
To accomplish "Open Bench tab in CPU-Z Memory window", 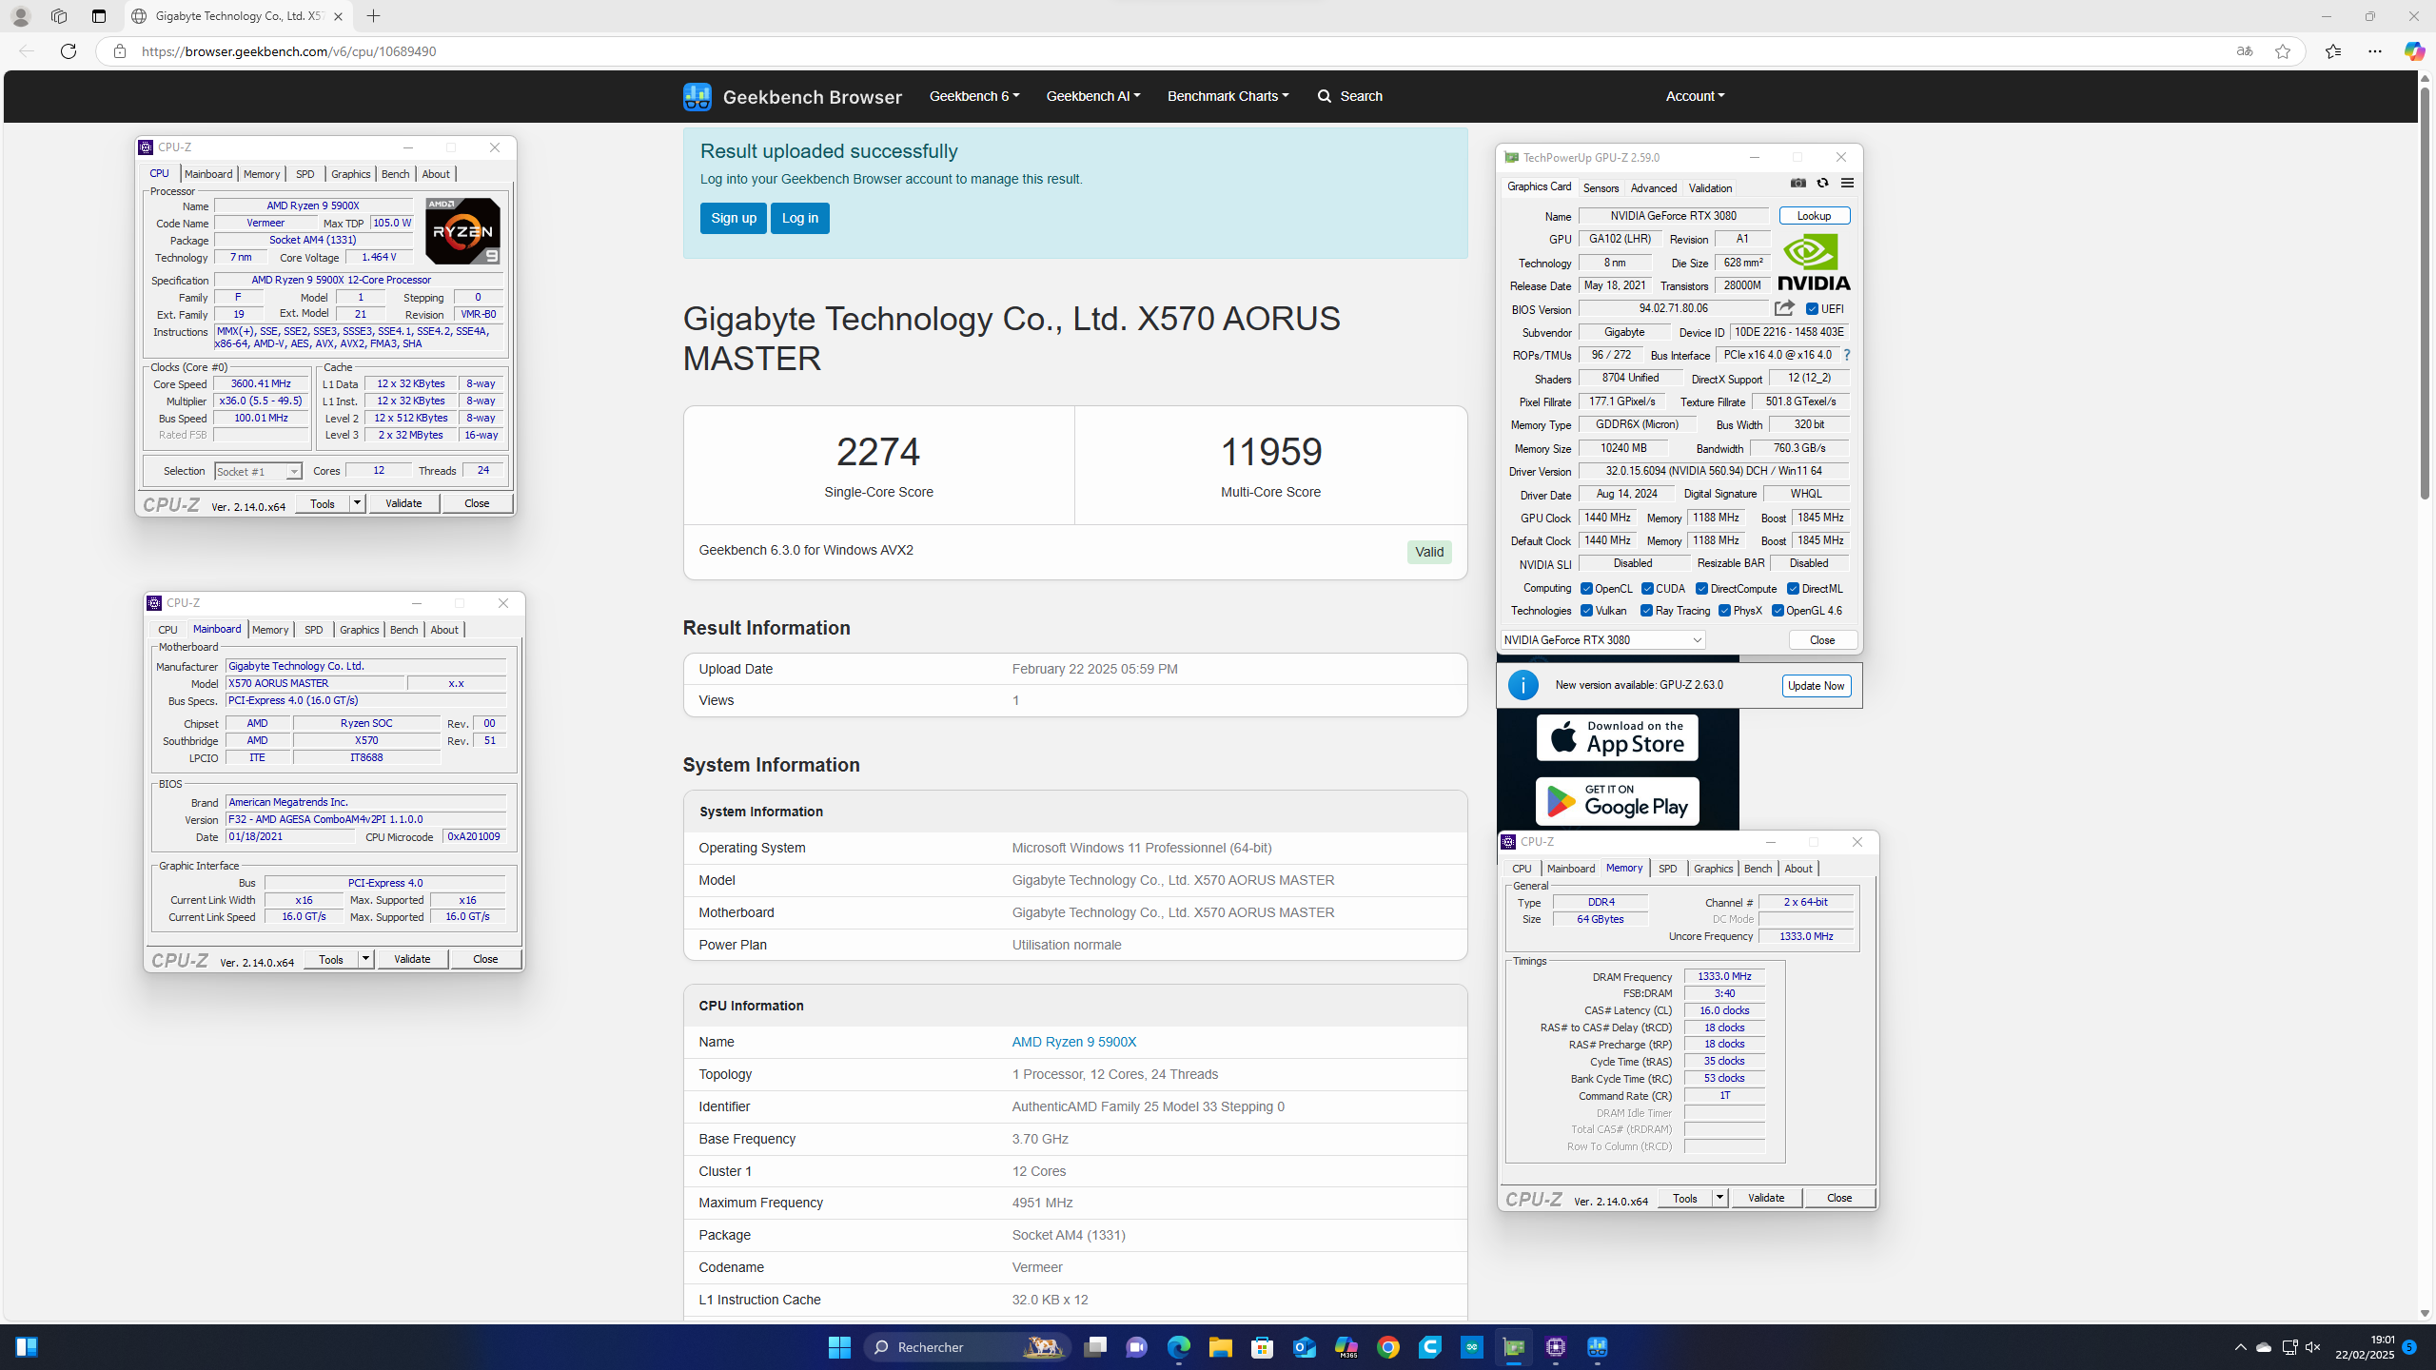I will point(1758,869).
